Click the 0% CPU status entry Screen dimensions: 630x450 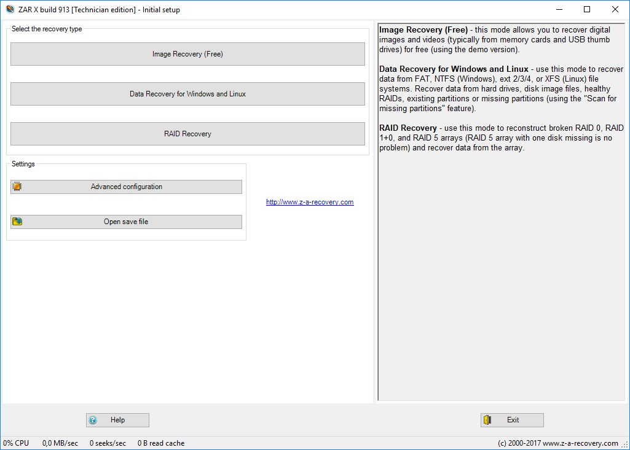pyautogui.click(x=16, y=443)
